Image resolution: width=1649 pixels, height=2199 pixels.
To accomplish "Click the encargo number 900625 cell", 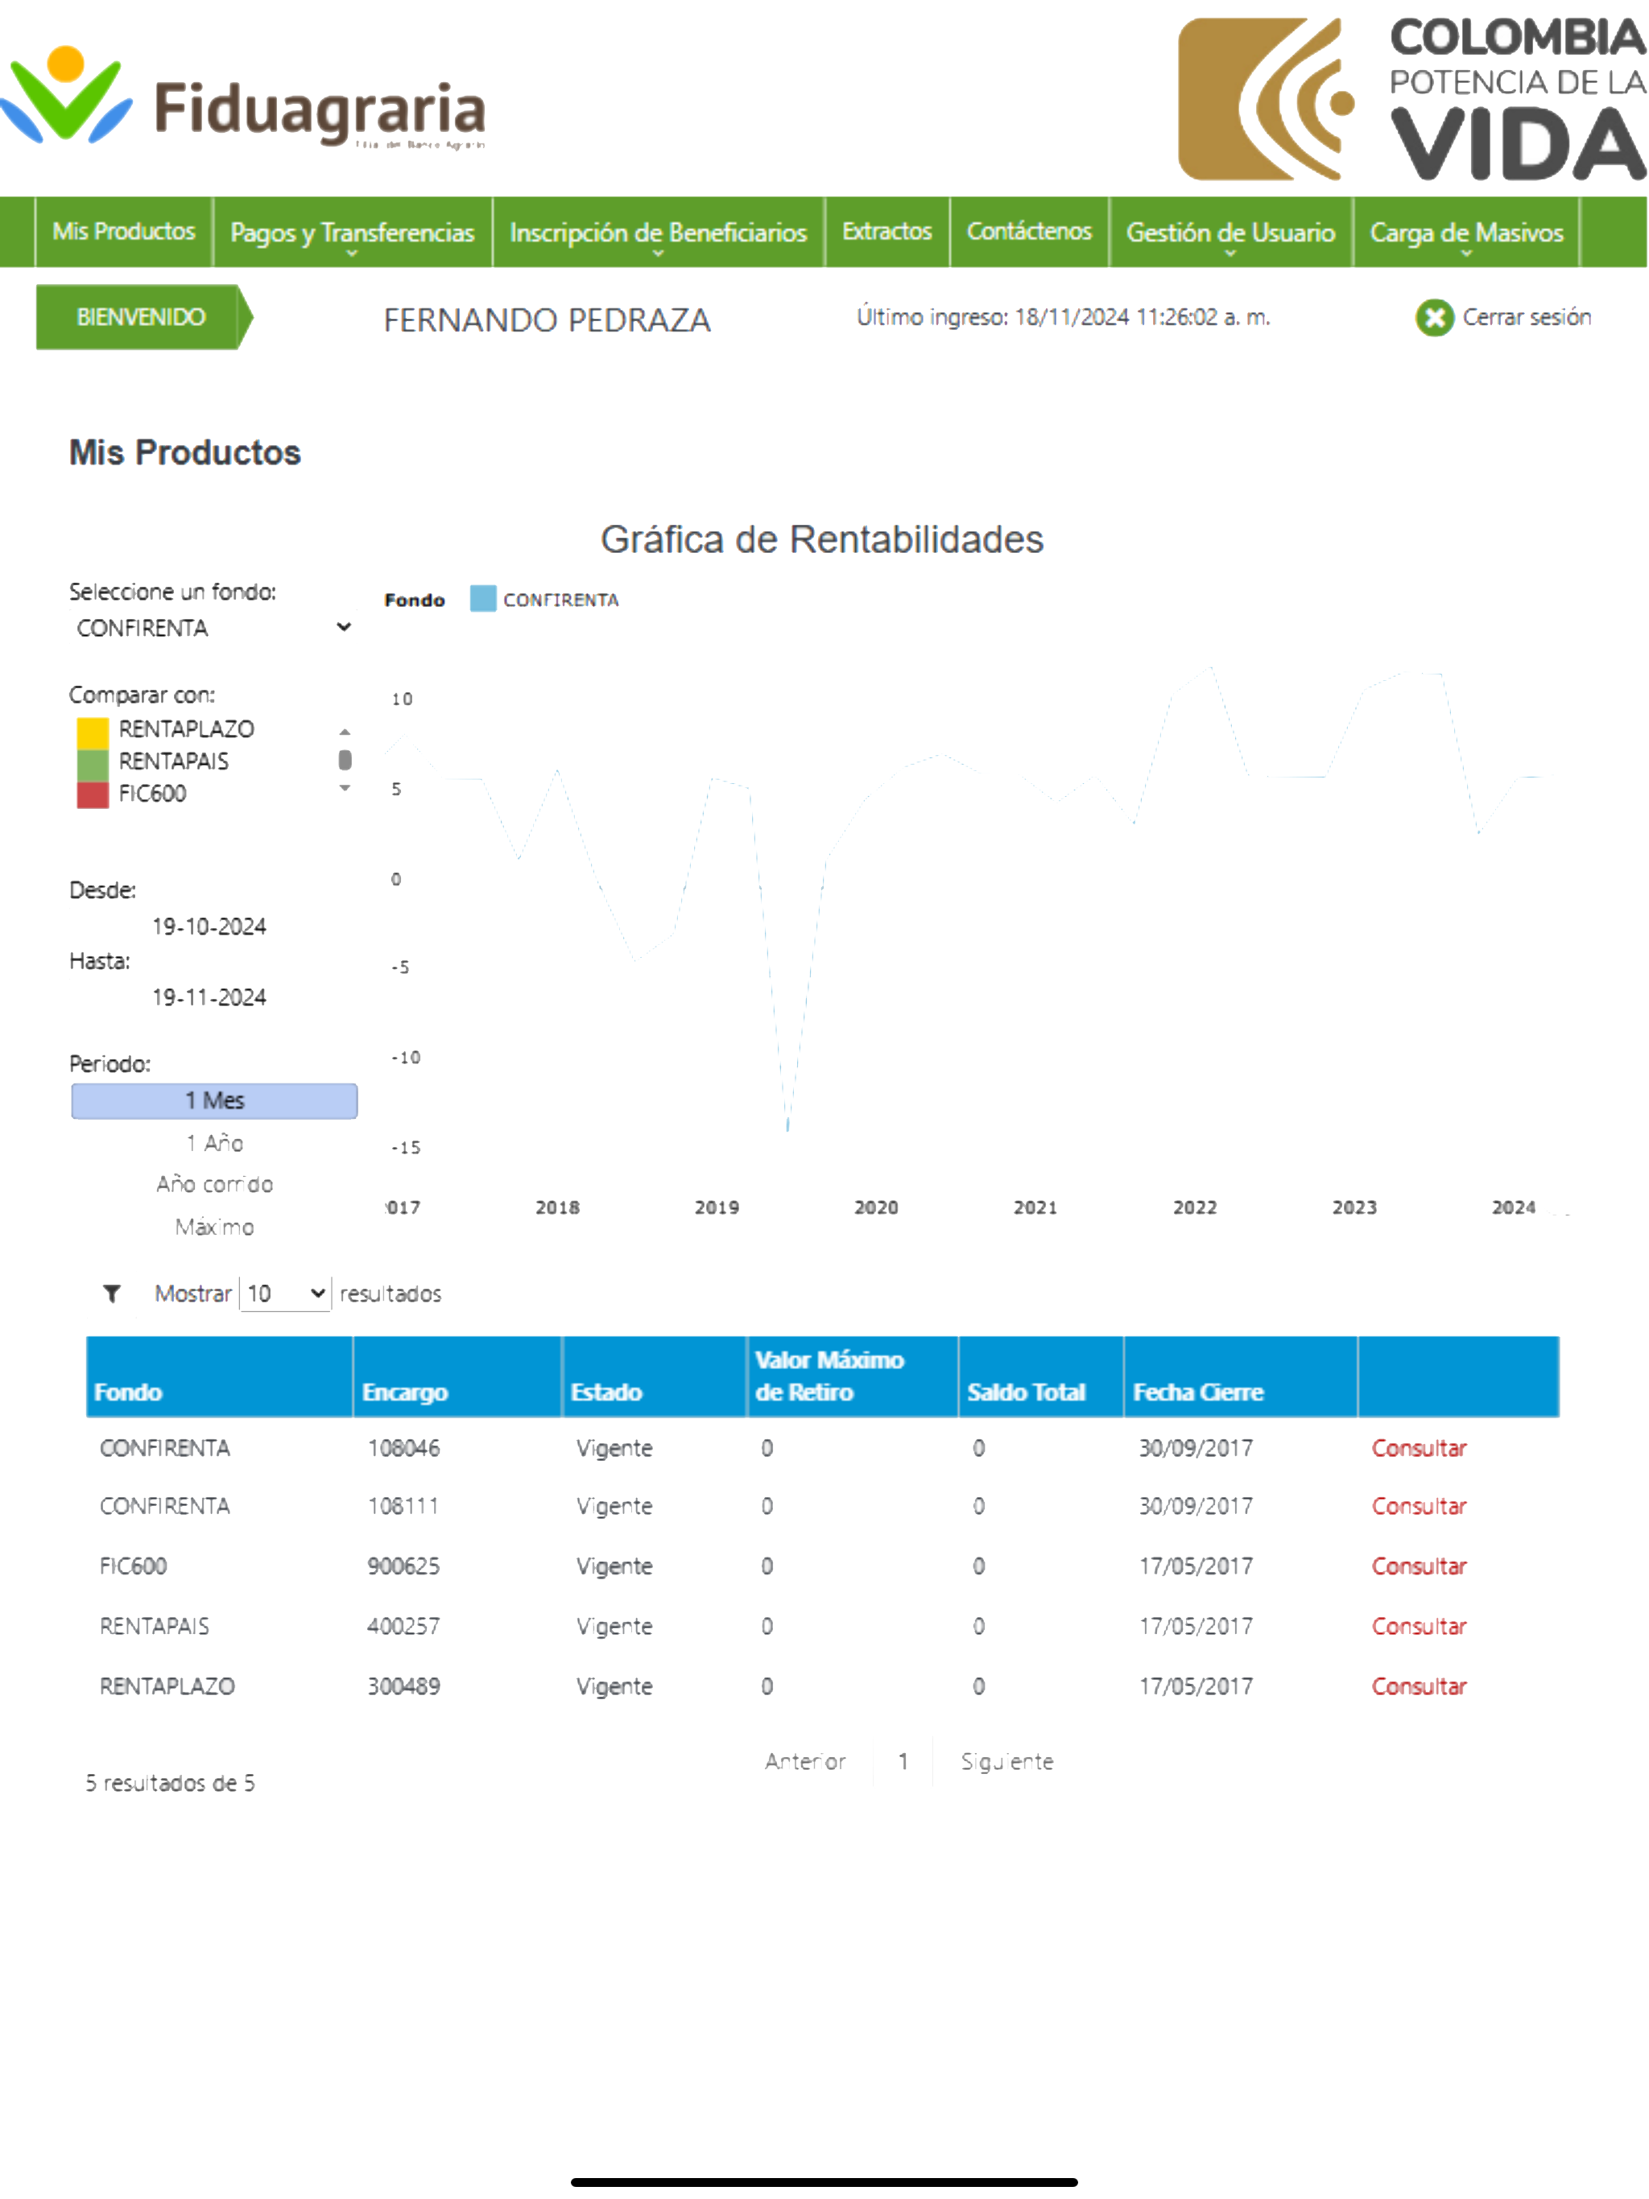I will 404,1566.
